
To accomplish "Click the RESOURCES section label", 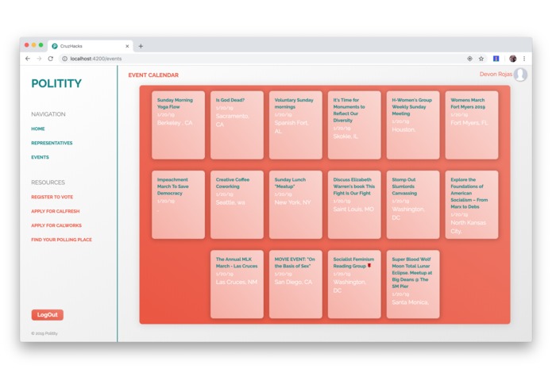I will (48, 183).
